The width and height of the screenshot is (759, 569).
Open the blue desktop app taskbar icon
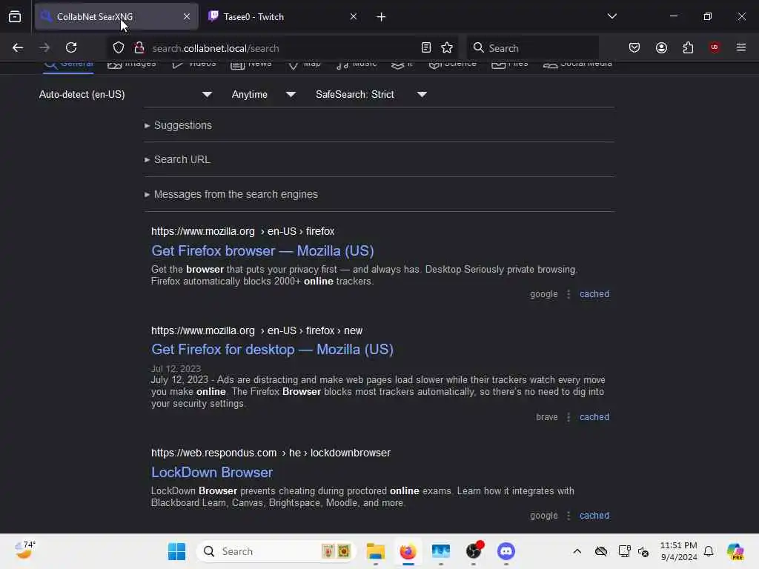(440, 551)
